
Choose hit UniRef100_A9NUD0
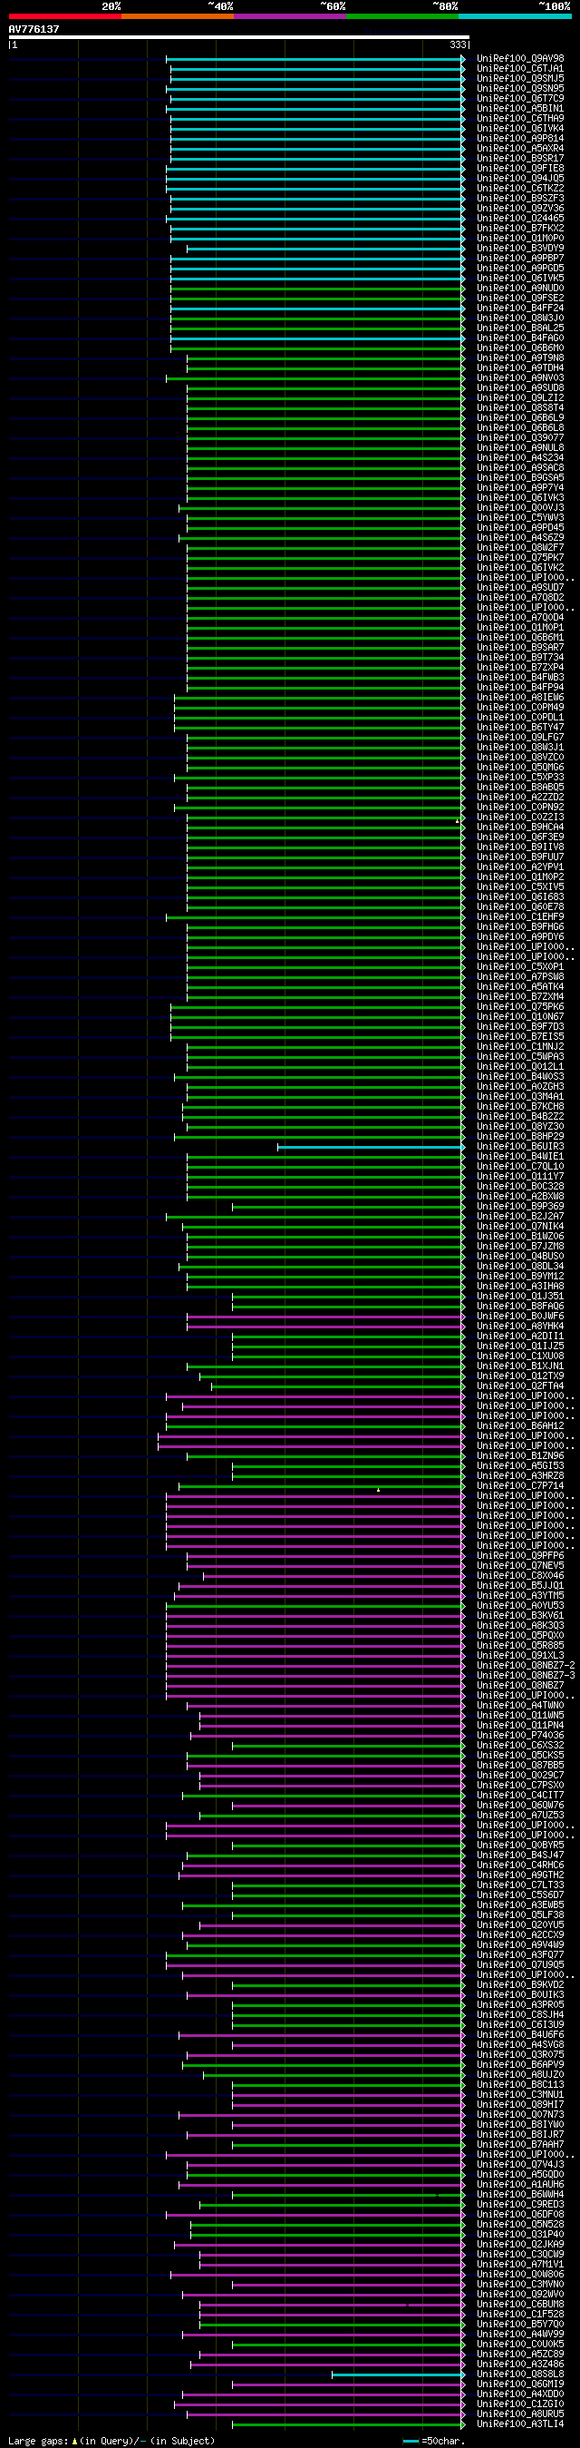coord(520,289)
